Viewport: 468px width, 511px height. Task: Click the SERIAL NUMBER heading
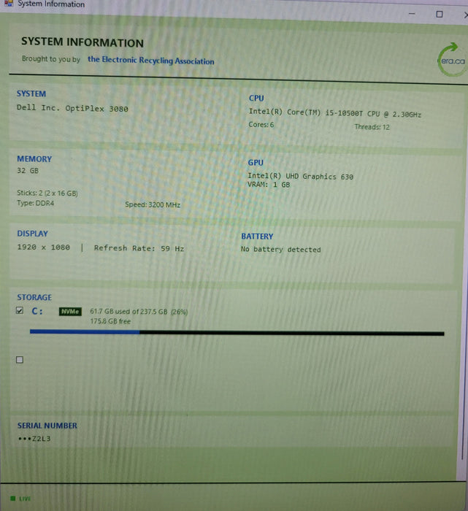click(47, 426)
